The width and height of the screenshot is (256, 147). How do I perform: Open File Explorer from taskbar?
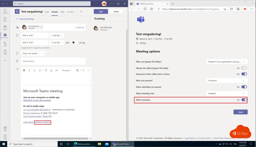click(99, 144)
